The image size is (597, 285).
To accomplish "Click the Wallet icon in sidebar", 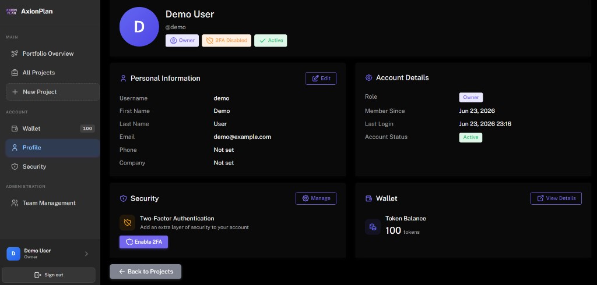I will point(15,129).
